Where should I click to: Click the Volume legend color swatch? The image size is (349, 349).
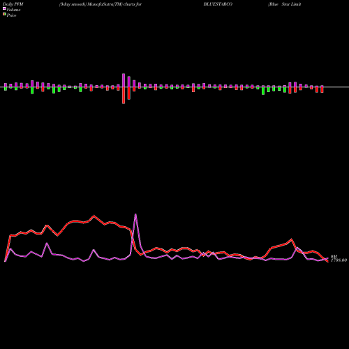(4, 9)
